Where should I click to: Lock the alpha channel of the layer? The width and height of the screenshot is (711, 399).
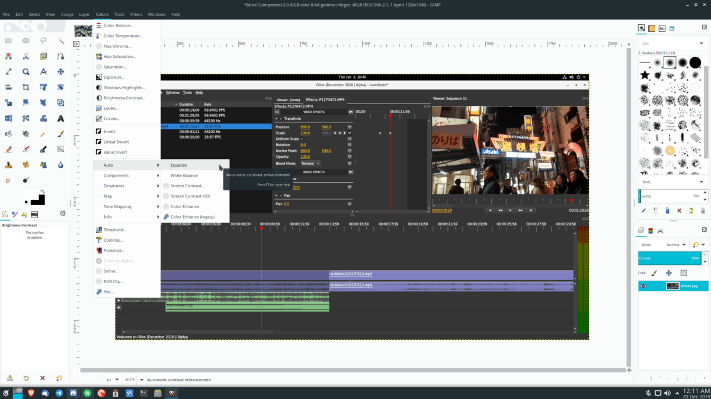[x=683, y=273]
